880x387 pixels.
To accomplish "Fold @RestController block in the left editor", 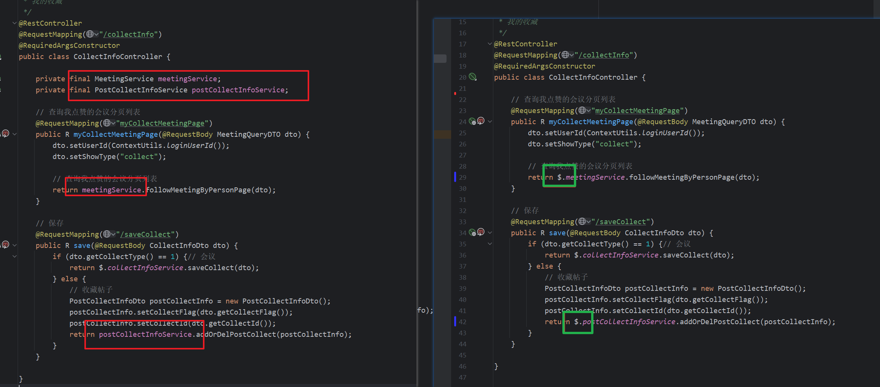I will point(15,23).
